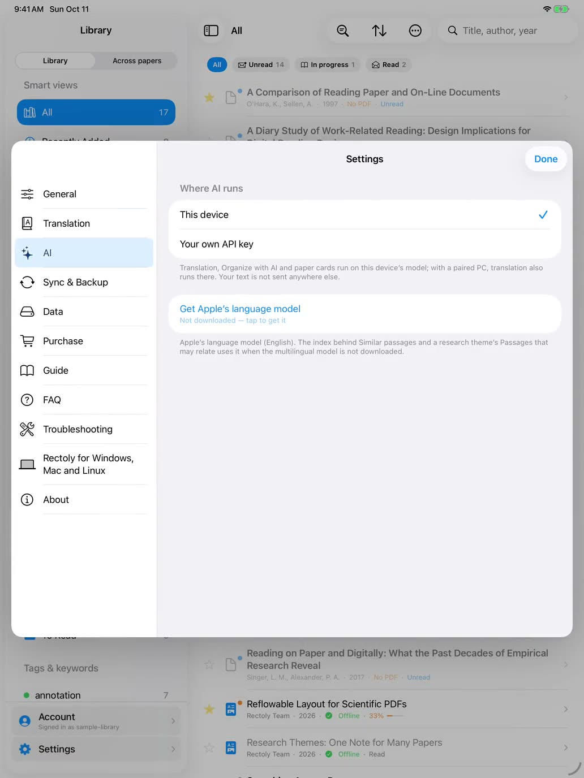Open the FAQ section
The image size is (584, 778).
(84, 400)
